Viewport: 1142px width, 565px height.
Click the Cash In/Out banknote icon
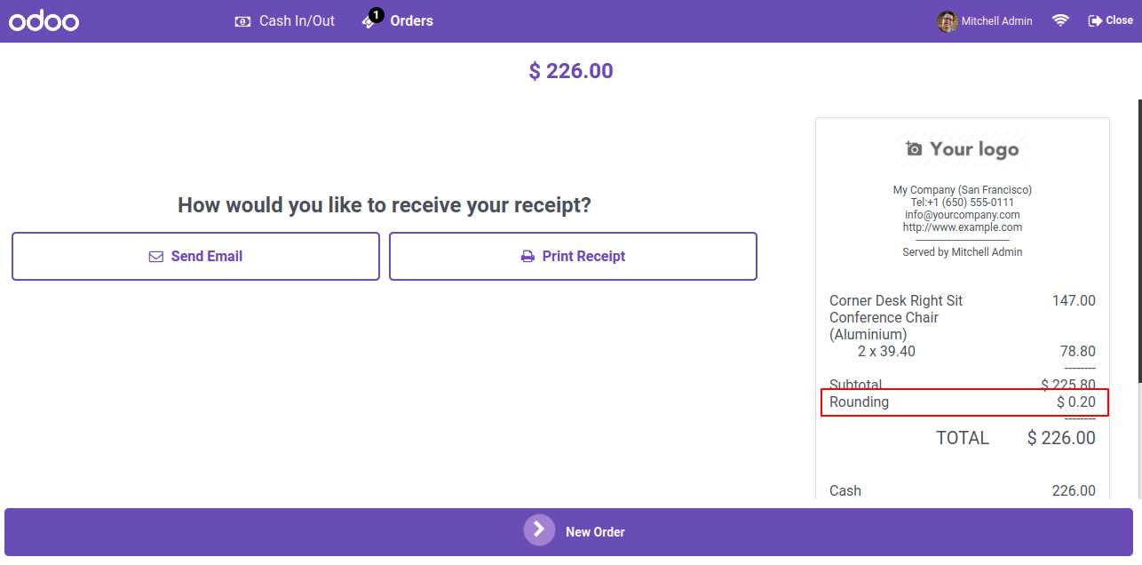point(242,21)
